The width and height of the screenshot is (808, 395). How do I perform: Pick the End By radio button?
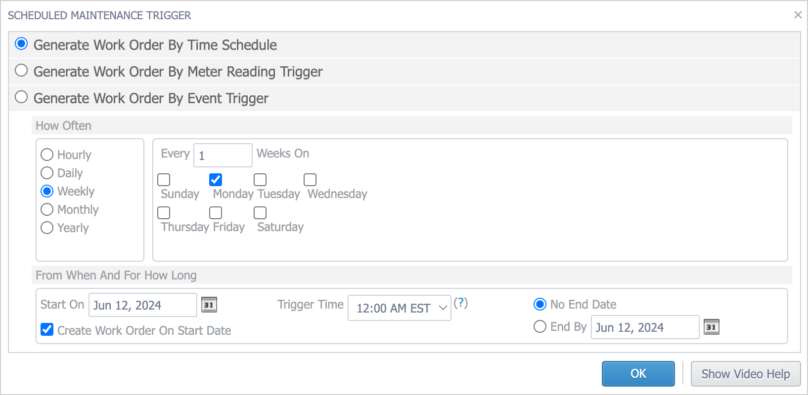click(540, 327)
